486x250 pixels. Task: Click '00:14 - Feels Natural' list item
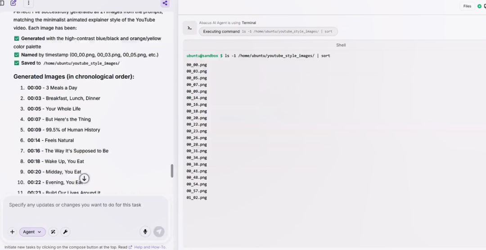50,140
